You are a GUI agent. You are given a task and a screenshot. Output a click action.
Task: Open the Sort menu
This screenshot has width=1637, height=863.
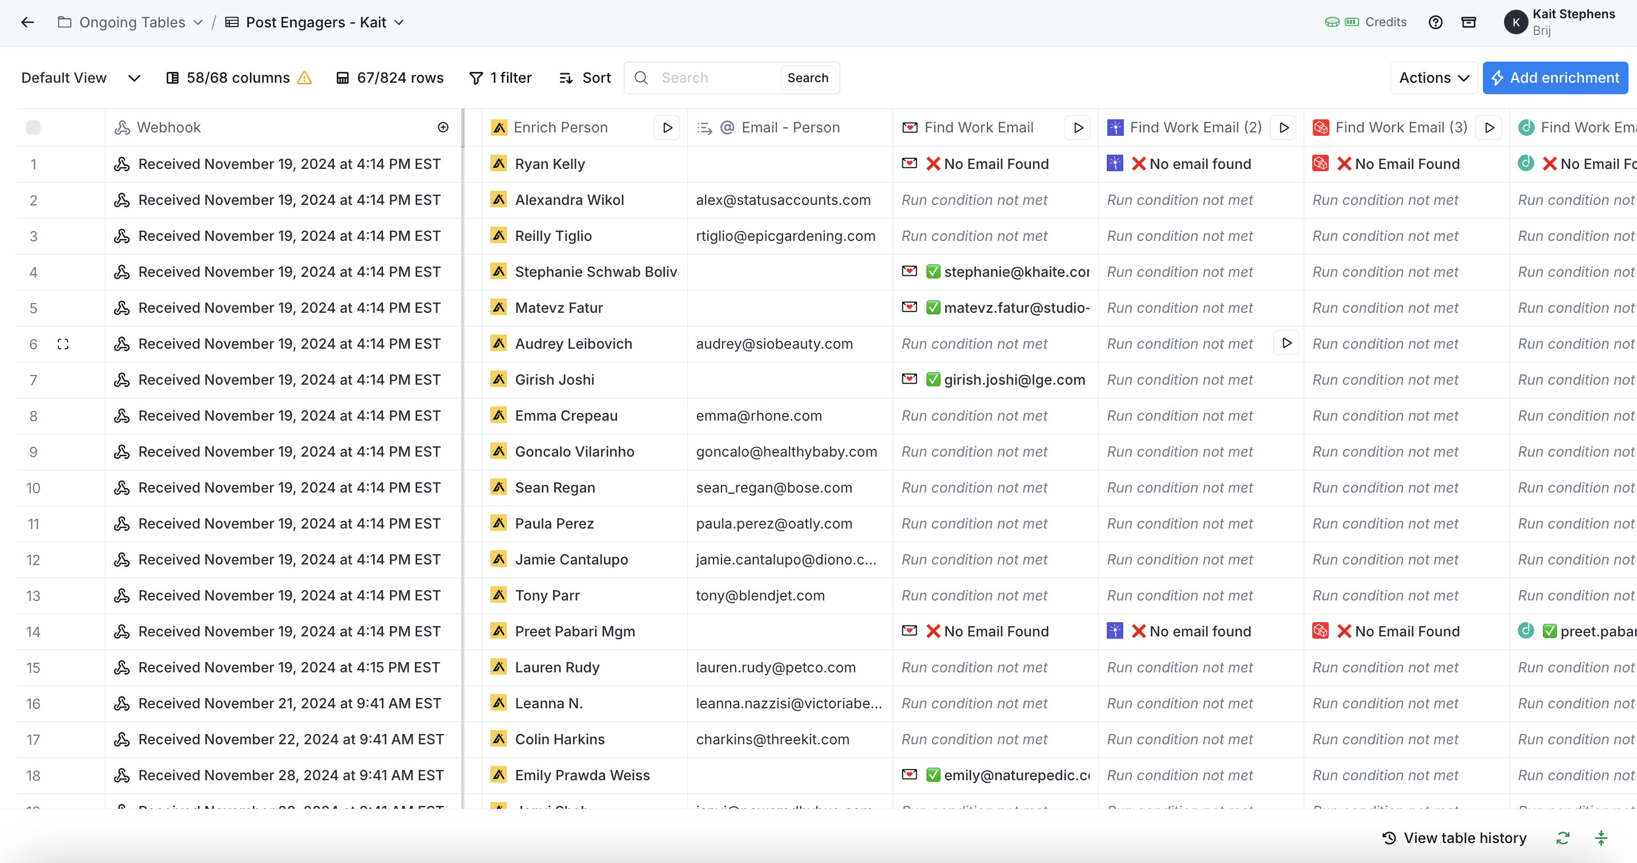(584, 78)
